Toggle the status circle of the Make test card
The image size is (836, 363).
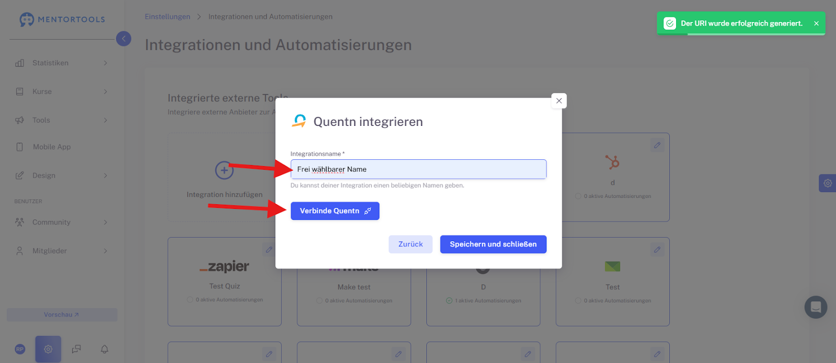[x=319, y=301]
